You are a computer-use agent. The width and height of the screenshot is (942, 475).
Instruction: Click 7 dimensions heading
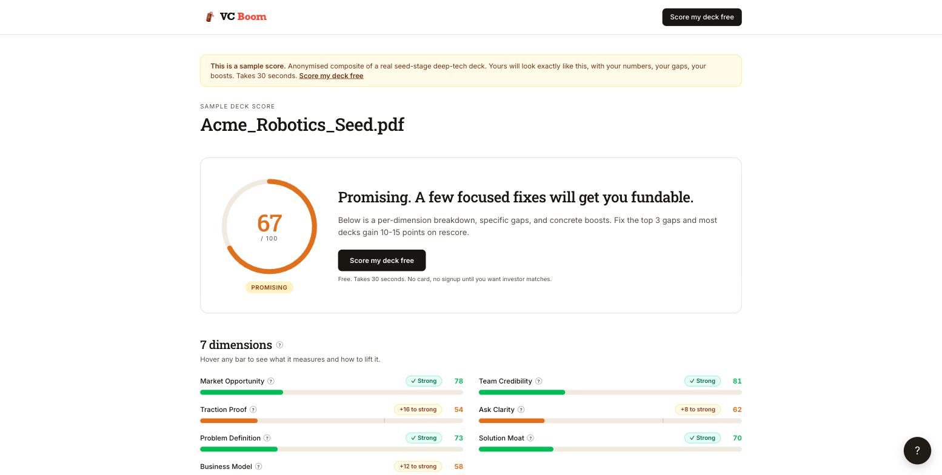236,345
